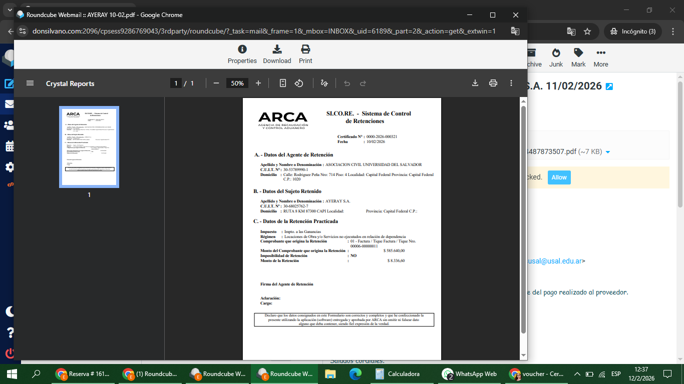The height and width of the screenshot is (384, 684).
Task: Open the Mark menu in mail toolbar
Action: click(578, 57)
